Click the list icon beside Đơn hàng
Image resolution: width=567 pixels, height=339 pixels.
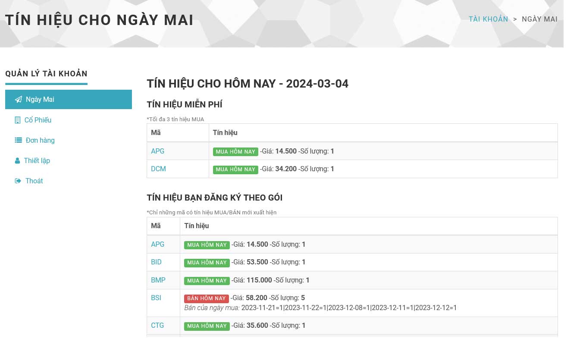coord(18,140)
